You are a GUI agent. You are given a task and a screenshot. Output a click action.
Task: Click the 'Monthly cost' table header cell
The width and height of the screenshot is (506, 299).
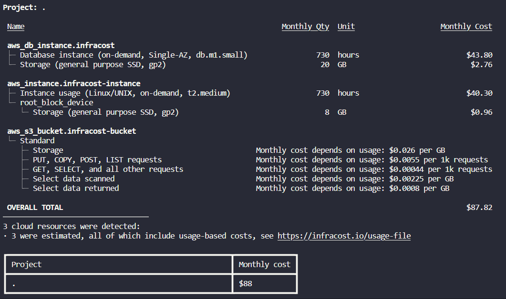point(265,265)
